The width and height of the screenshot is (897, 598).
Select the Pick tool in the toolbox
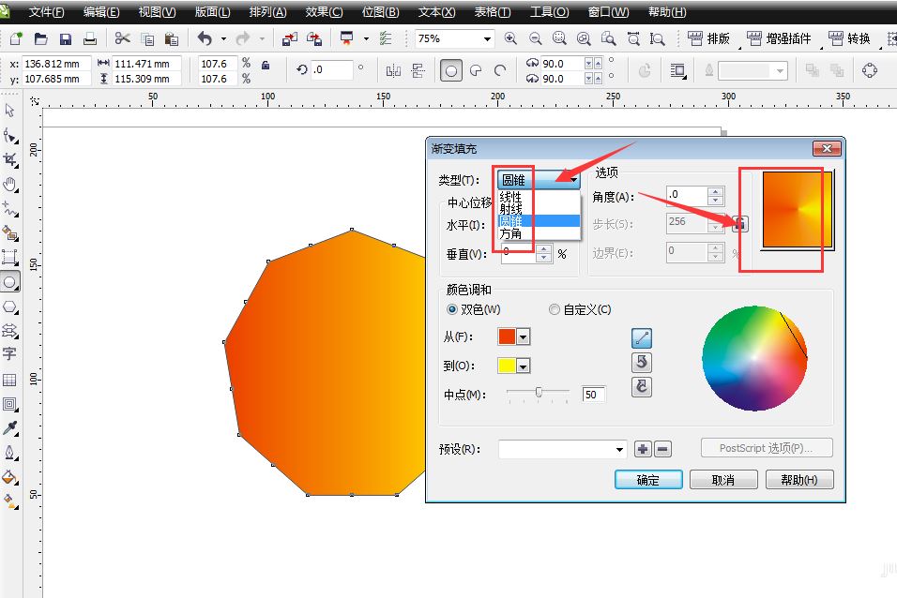pos(11,110)
